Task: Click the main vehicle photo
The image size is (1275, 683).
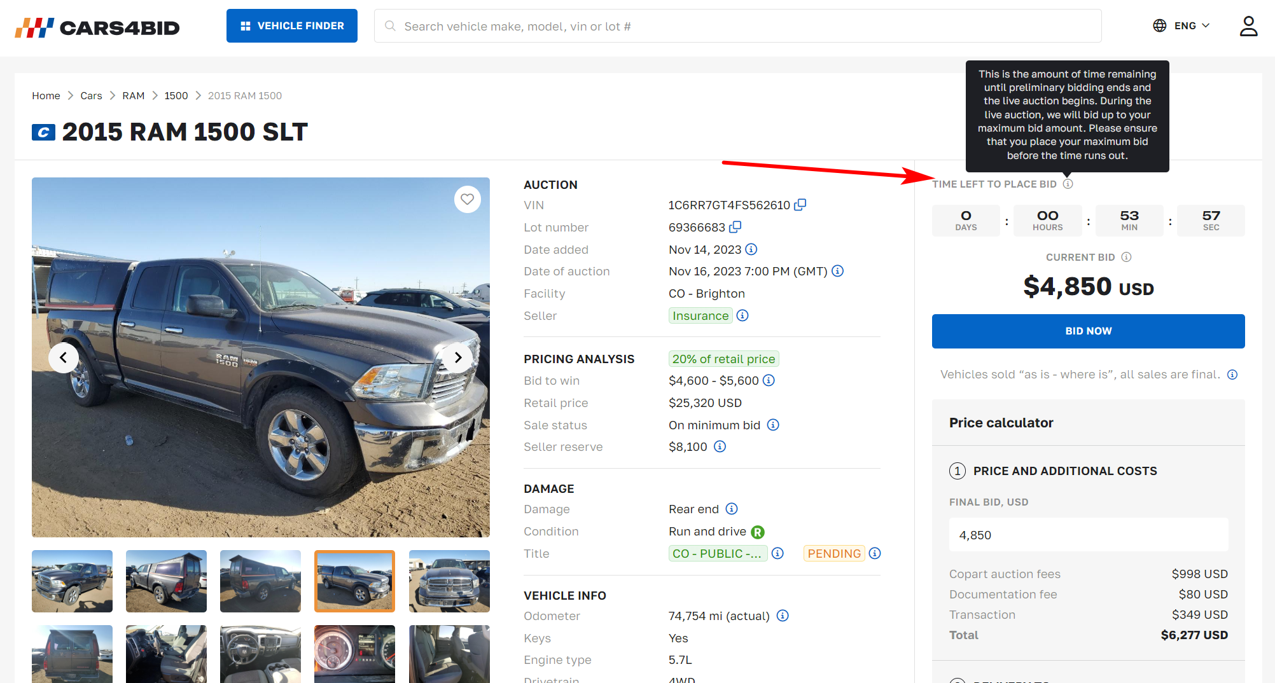Action: 261,357
